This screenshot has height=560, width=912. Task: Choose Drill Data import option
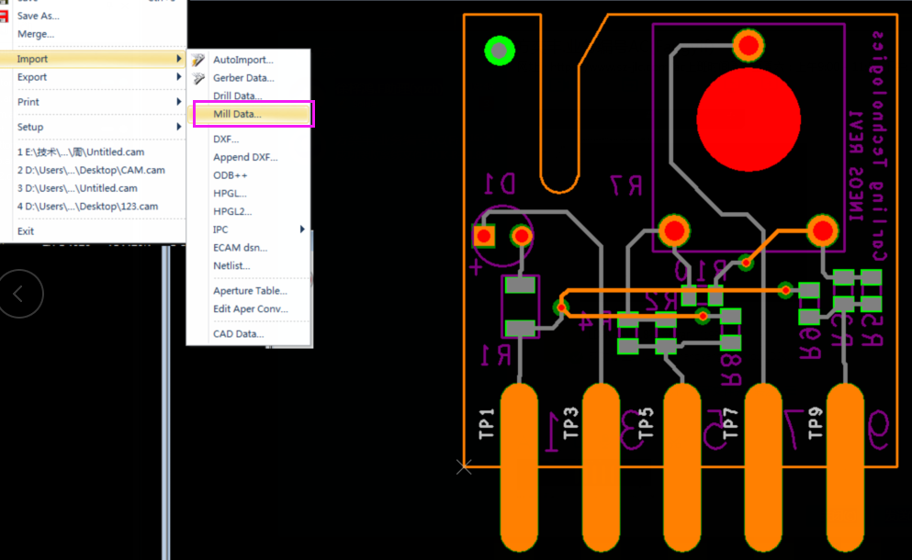237,95
